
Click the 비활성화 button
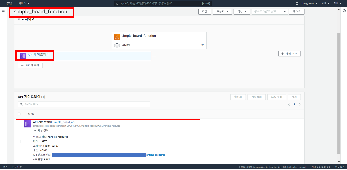(257, 97)
